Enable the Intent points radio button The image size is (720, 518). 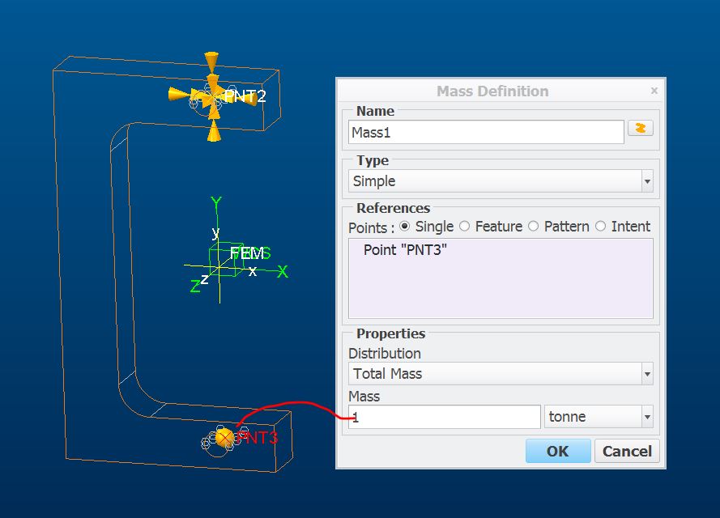(601, 227)
